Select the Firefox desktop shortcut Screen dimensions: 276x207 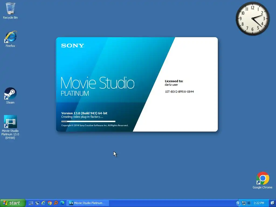click(x=10, y=39)
